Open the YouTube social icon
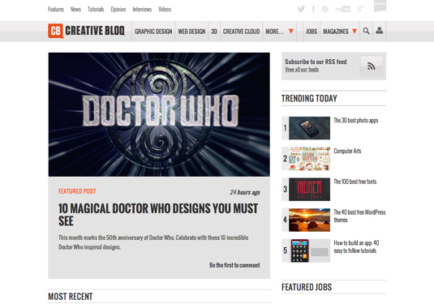 pyautogui.click(x=342, y=9)
